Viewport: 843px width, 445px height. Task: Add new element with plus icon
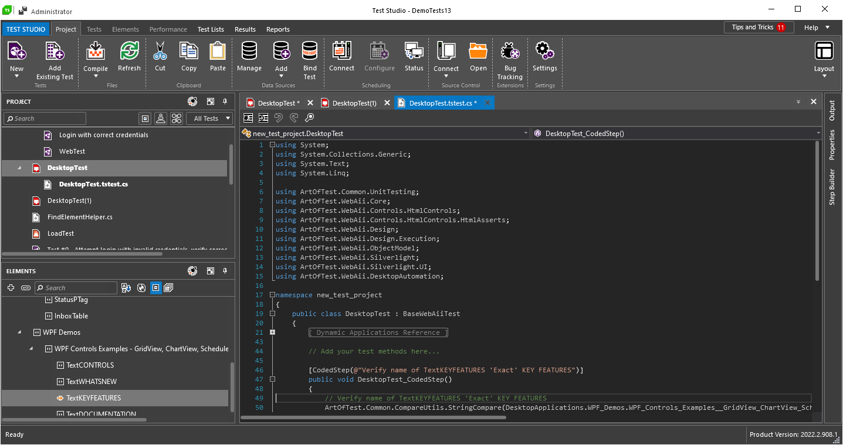11,288
